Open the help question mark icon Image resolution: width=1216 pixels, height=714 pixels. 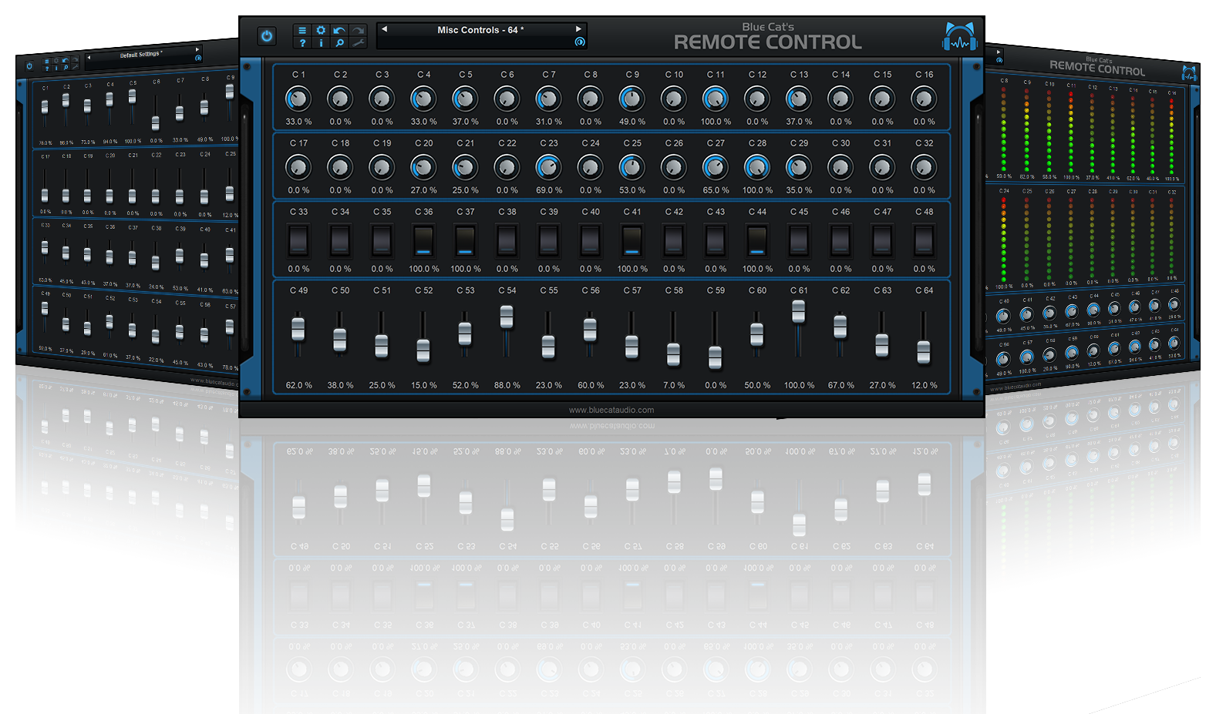[x=302, y=43]
